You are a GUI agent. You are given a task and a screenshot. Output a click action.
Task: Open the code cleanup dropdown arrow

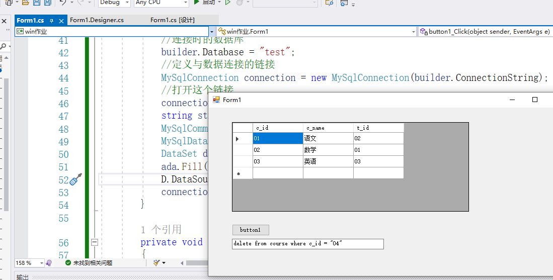(164, 263)
